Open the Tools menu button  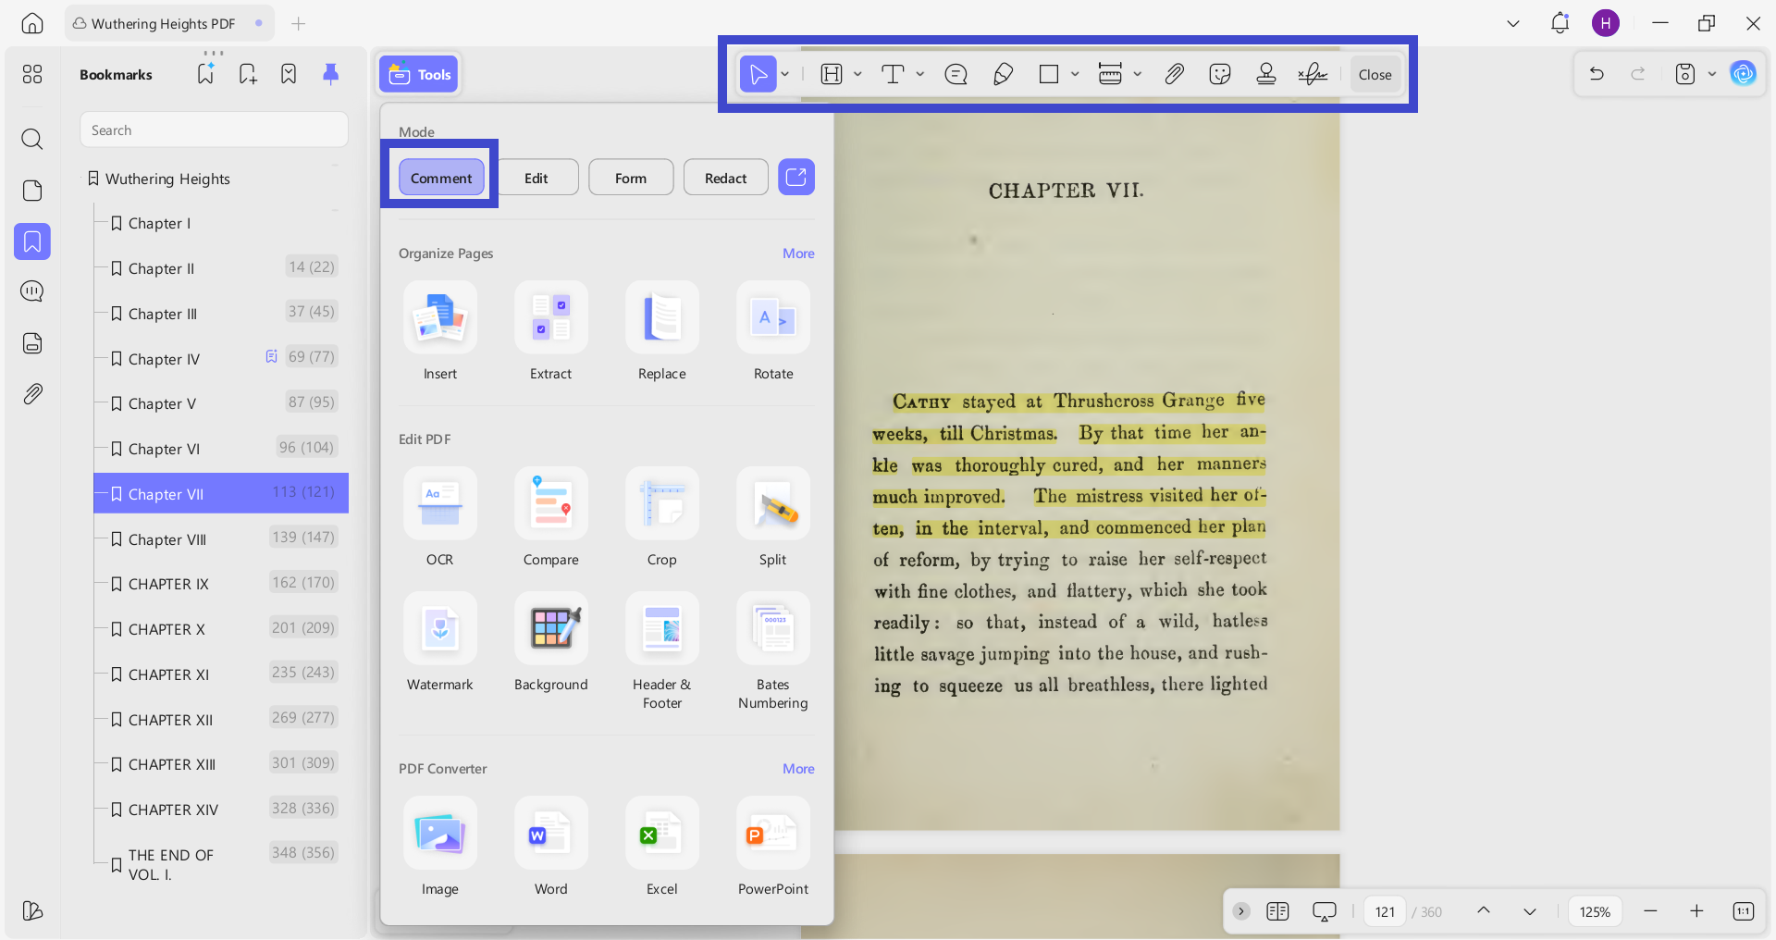coord(419,74)
